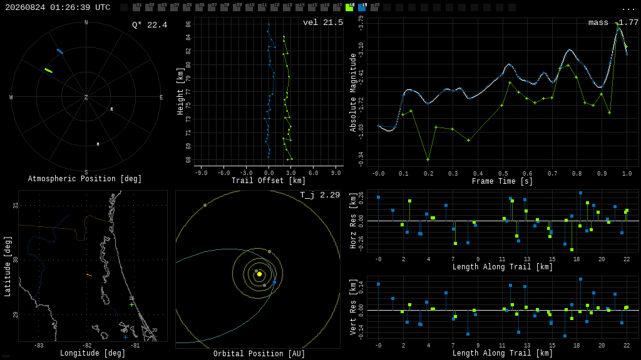This screenshot has width=641, height=360.
Task: Click station square numbered 05
Action: tap(187, 7)
